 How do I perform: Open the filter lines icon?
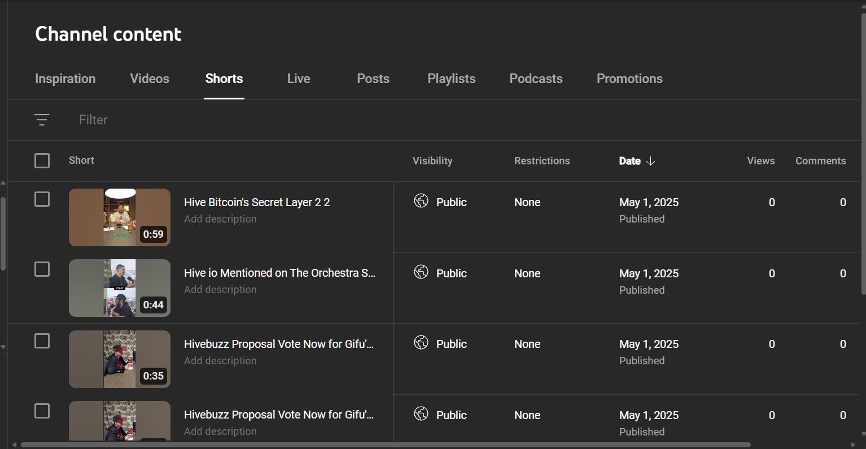[42, 120]
